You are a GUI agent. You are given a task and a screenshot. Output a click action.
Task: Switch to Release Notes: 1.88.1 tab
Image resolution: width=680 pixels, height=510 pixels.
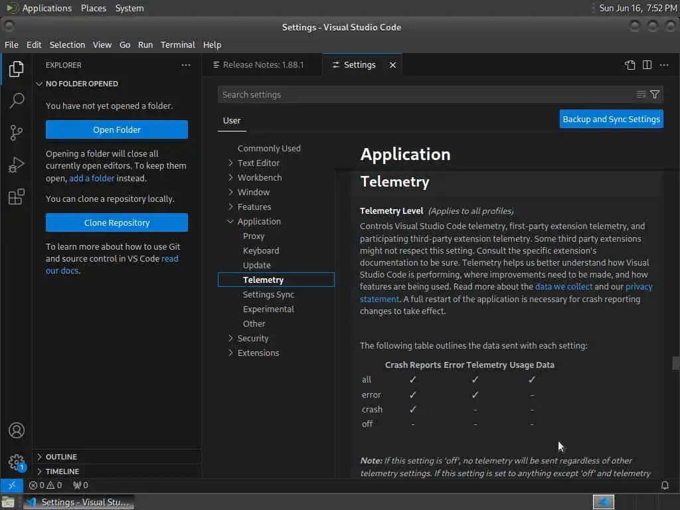pos(262,65)
